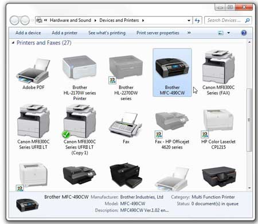258x224 pixels.
Task: Select Canon MF8300C UFRII LT (Copy 1) icon
Action: [x=80, y=121]
